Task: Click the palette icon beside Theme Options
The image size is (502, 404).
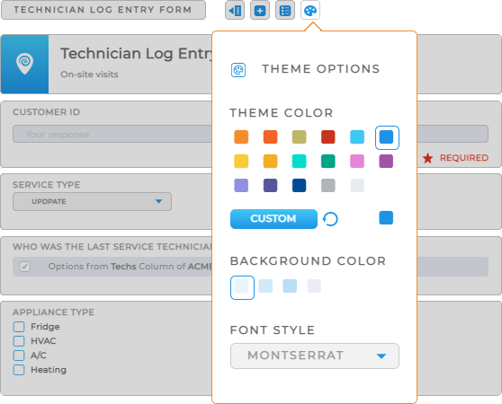Action: (238, 70)
